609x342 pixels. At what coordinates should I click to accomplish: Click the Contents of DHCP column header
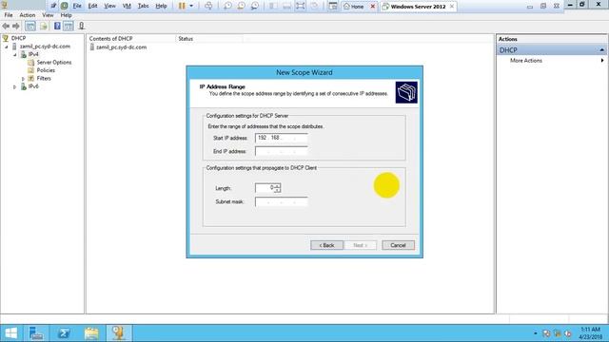tap(131, 39)
